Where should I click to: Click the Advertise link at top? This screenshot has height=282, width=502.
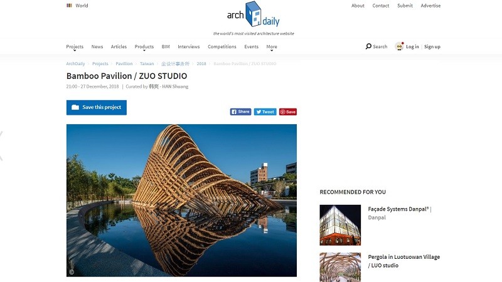coord(430,6)
